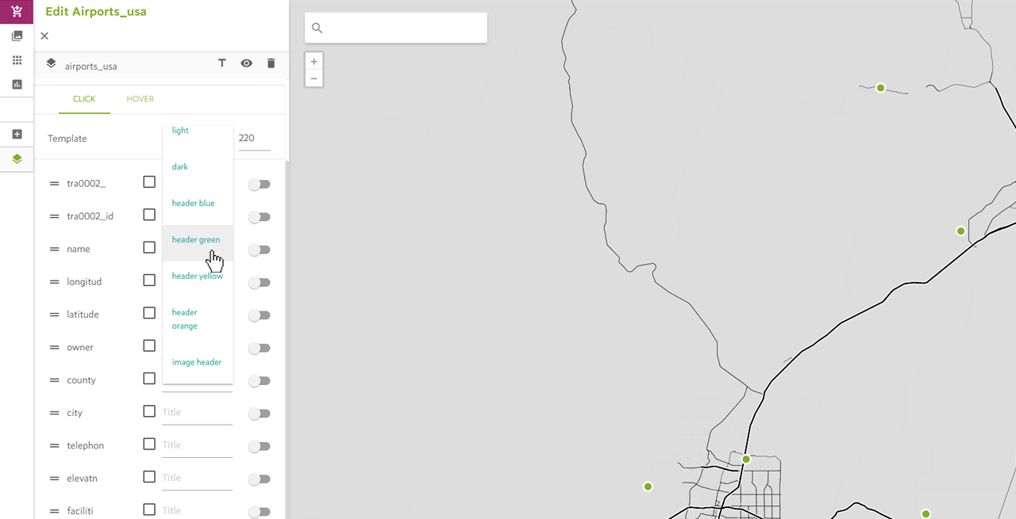Choose the header orange template
This screenshot has width=1016, height=519.
coord(198,319)
